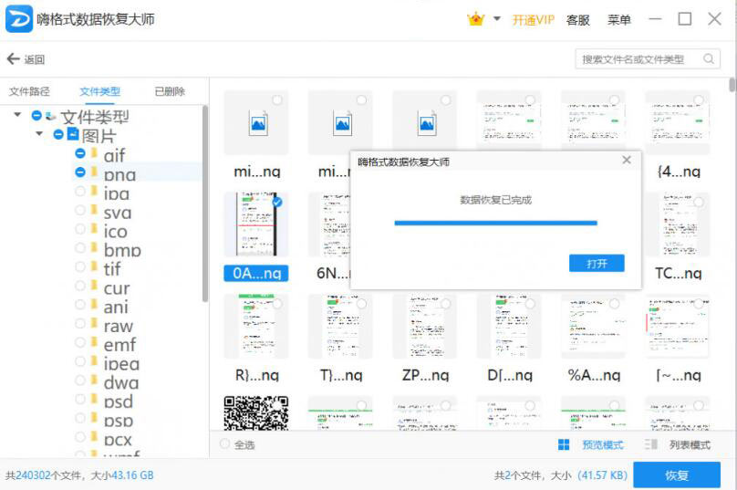Switch to 预览模式 grid view

click(591, 444)
